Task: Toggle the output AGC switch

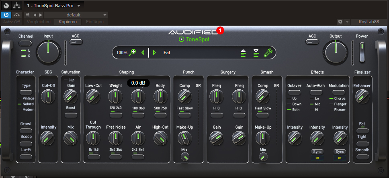Action: (312, 42)
